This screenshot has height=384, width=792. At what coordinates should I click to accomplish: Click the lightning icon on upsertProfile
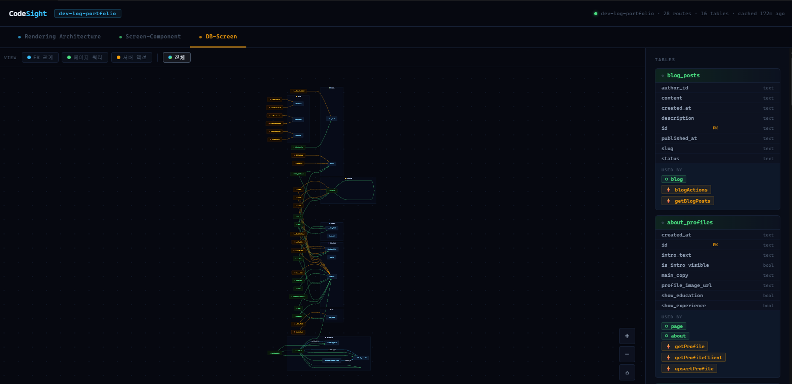click(x=669, y=369)
